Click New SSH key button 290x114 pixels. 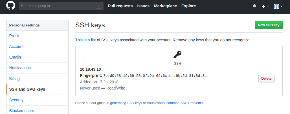(269, 25)
